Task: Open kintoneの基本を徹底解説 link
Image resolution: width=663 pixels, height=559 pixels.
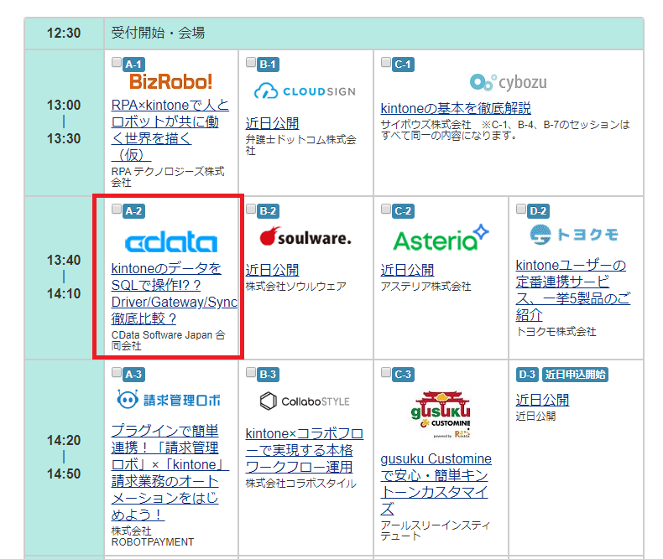Action: click(456, 108)
